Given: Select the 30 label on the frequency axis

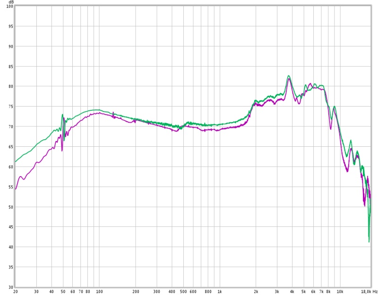Looking at the screenshot, I should click(36, 292).
